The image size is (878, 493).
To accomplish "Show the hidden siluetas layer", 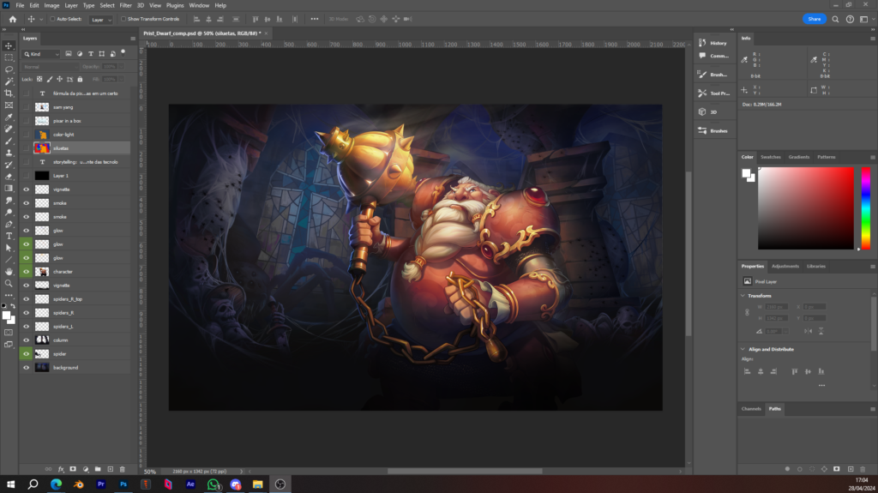I will click(27, 148).
